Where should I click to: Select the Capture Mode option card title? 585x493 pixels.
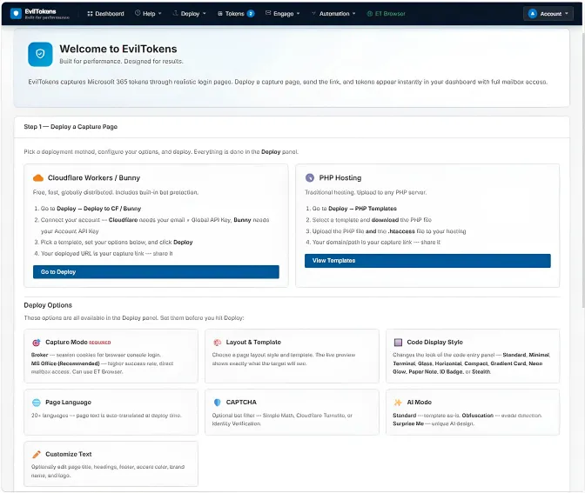point(66,342)
